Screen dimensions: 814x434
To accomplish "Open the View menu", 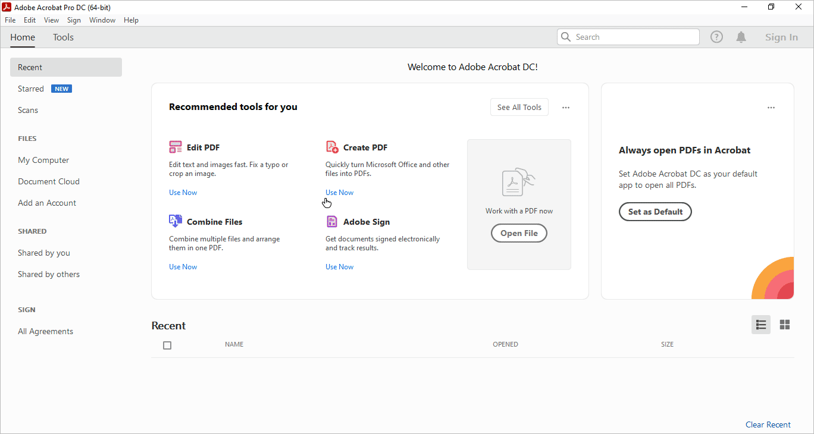I will tap(52, 20).
